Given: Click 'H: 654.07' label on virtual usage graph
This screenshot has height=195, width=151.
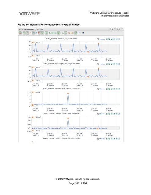Looking at the screenshot, I should [x=37, y=117].
